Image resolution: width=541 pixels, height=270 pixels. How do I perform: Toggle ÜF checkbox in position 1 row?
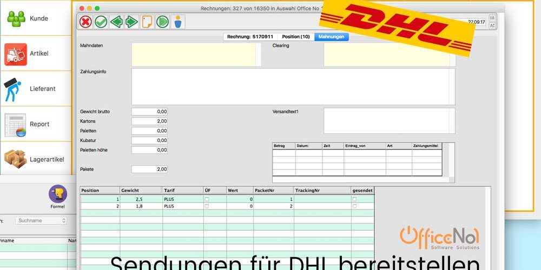pyautogui.click(x=207, y=199)
